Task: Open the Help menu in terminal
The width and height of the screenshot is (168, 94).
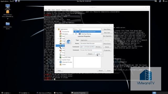Action: click(69, 10)
